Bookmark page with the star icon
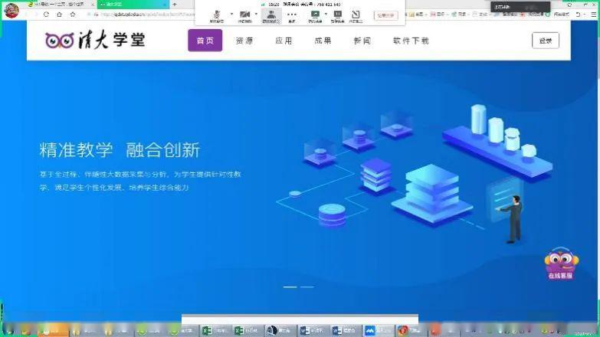The height and width of the screenshot is (337, 600). point(73,15)
